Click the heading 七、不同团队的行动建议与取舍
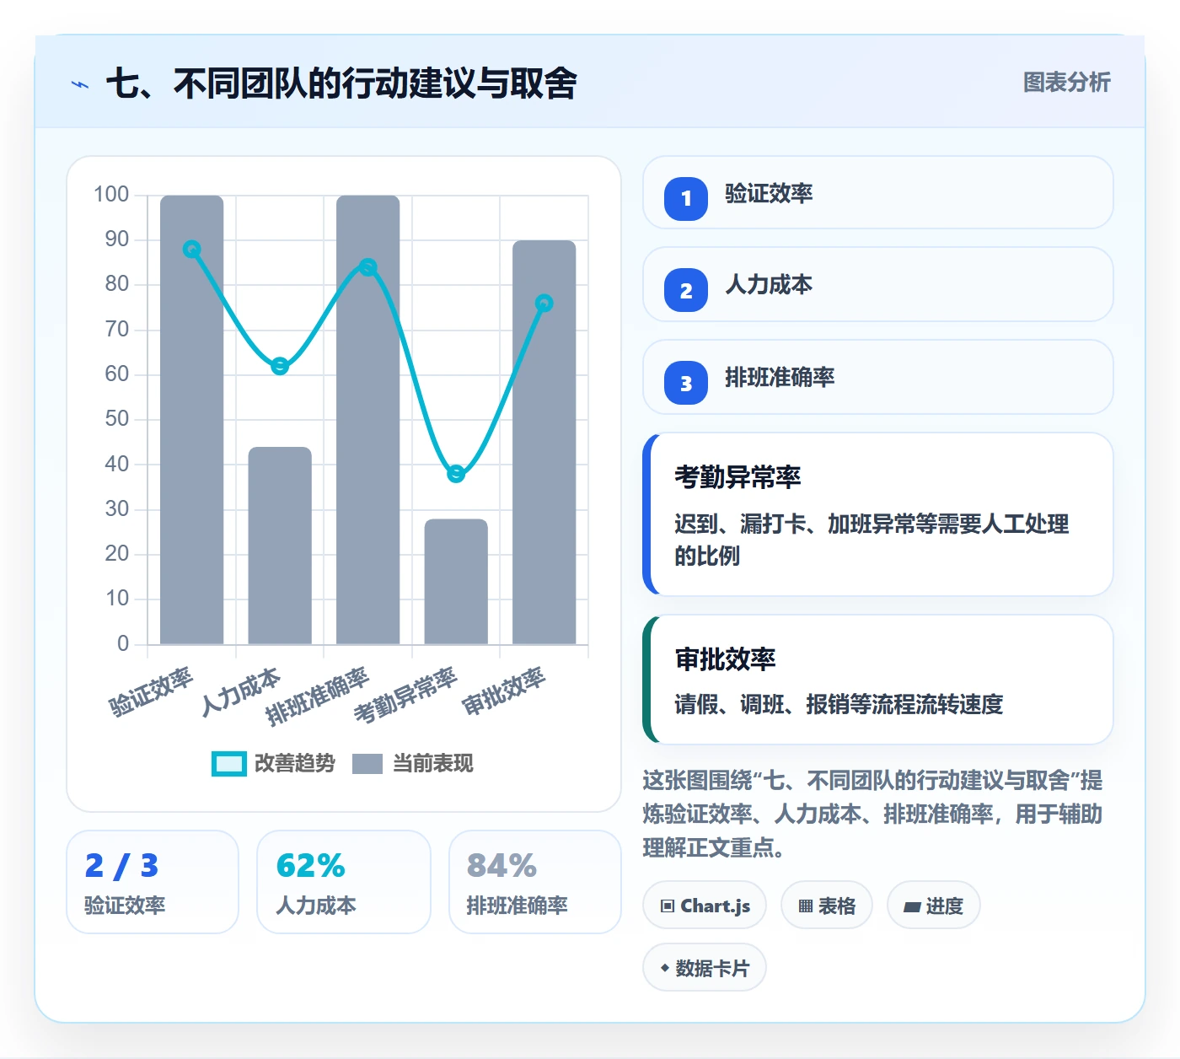The image size is (1180, 1059). point(341,83)
